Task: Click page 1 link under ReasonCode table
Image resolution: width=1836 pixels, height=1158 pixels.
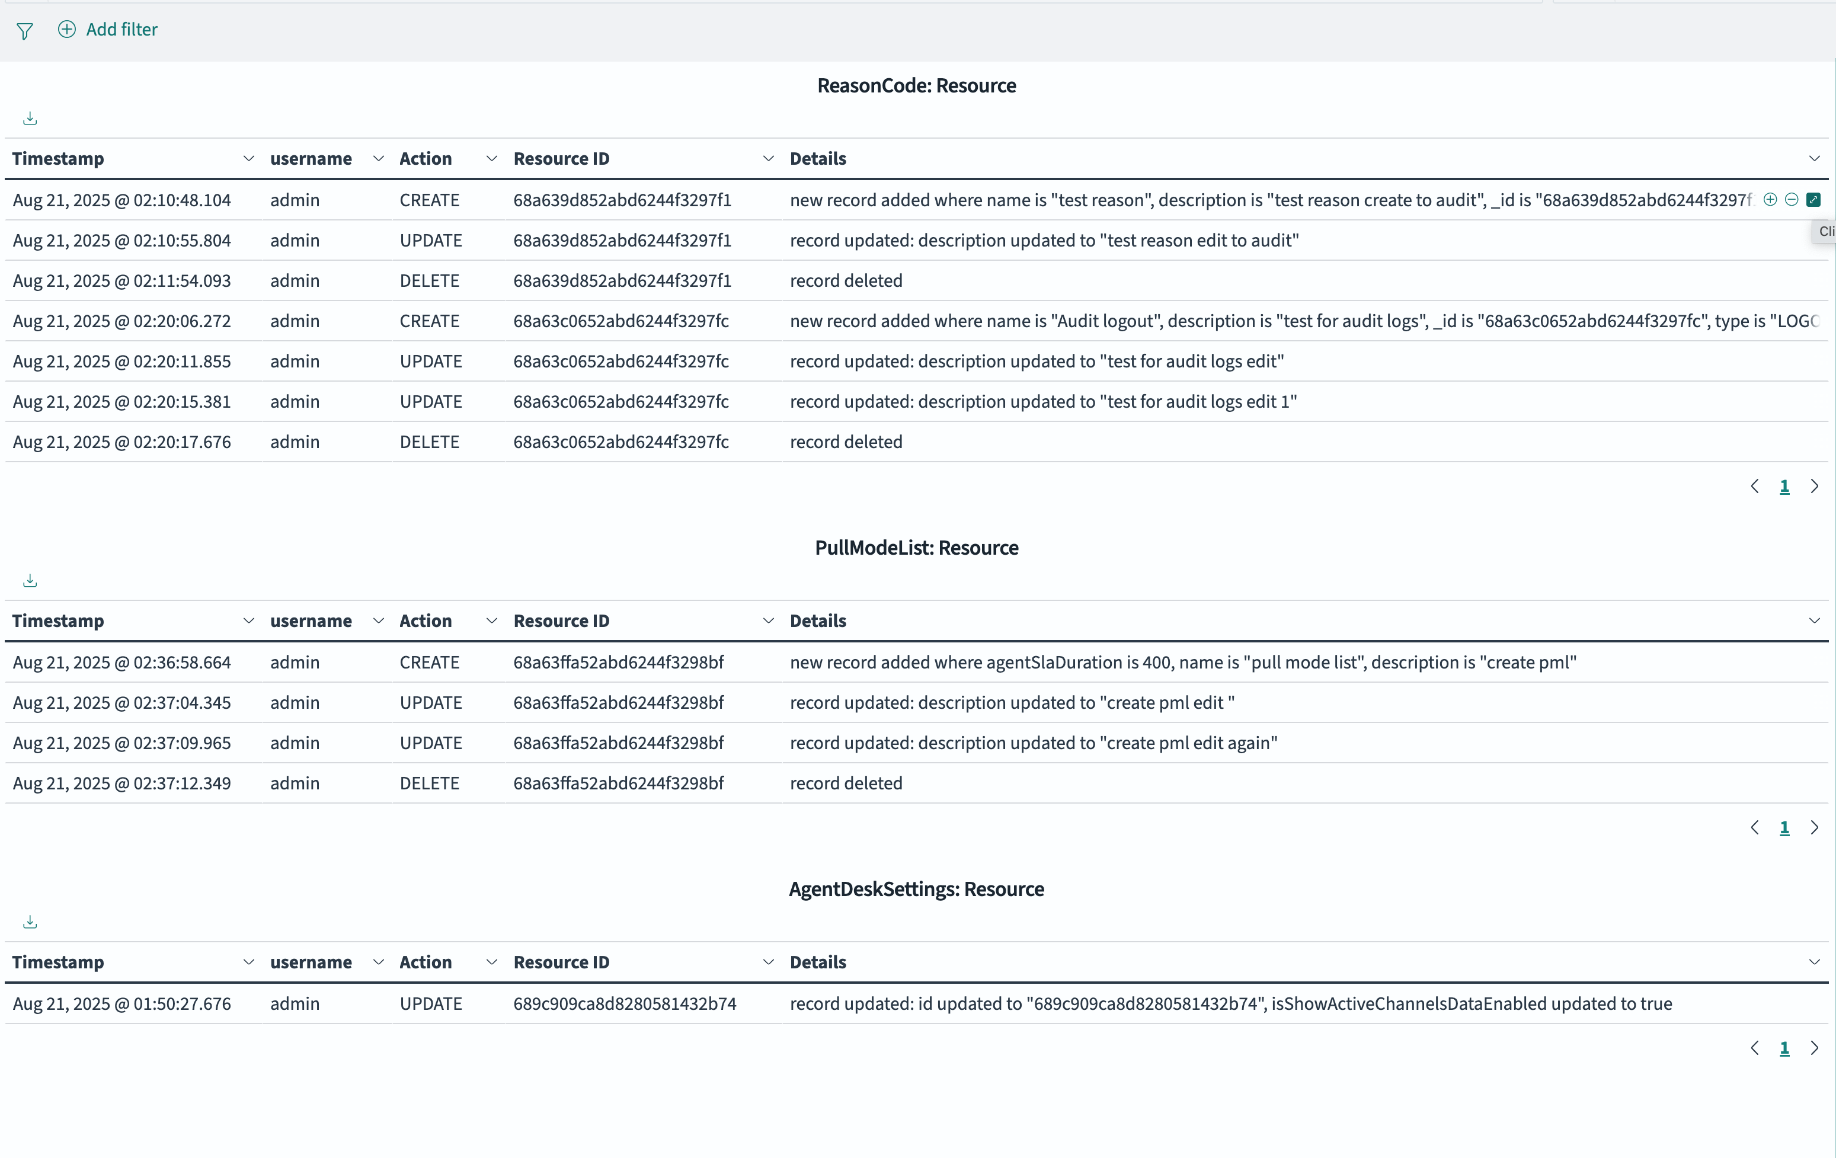Action: click(1784, 487)
